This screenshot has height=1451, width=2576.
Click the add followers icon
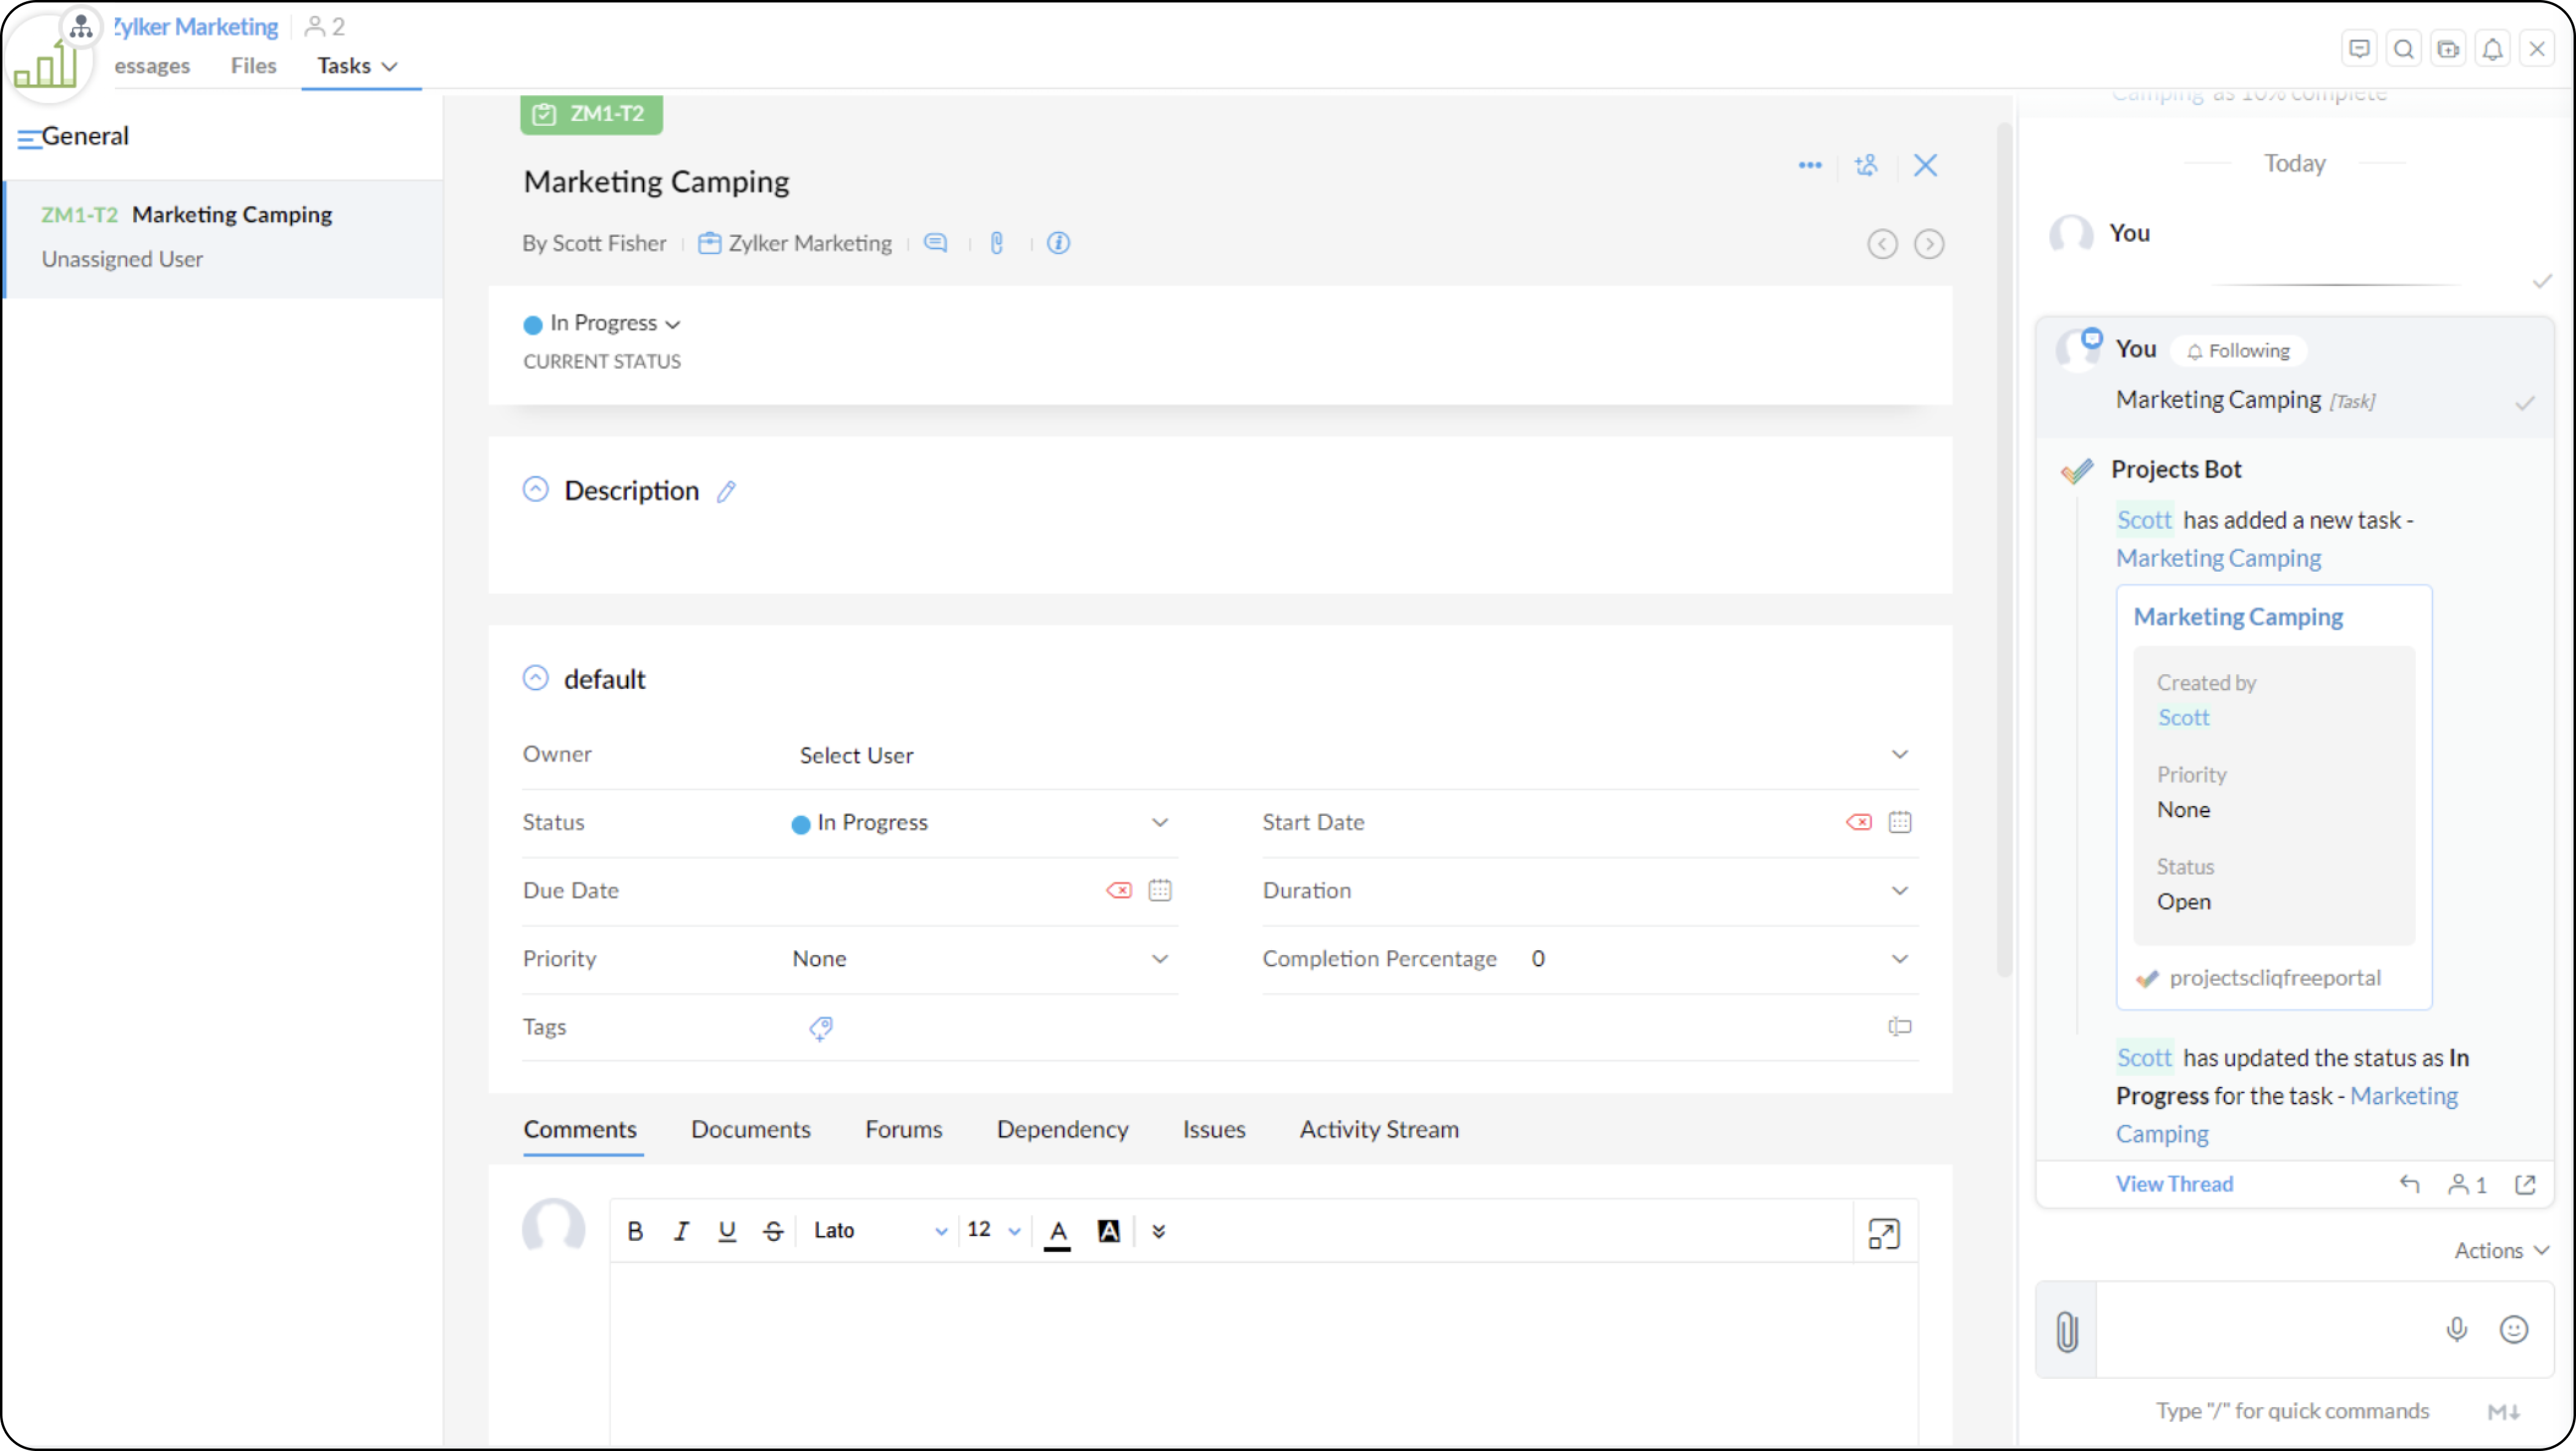pyautogui.click(x=1866, y=165)
